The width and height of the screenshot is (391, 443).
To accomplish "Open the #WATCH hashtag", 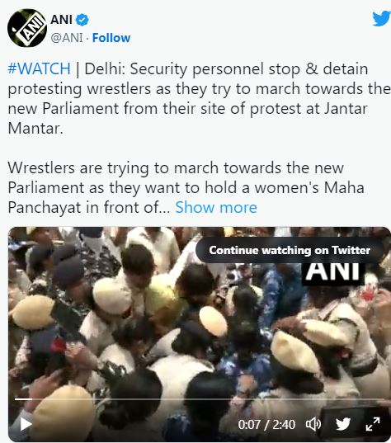I will point(40,68).
